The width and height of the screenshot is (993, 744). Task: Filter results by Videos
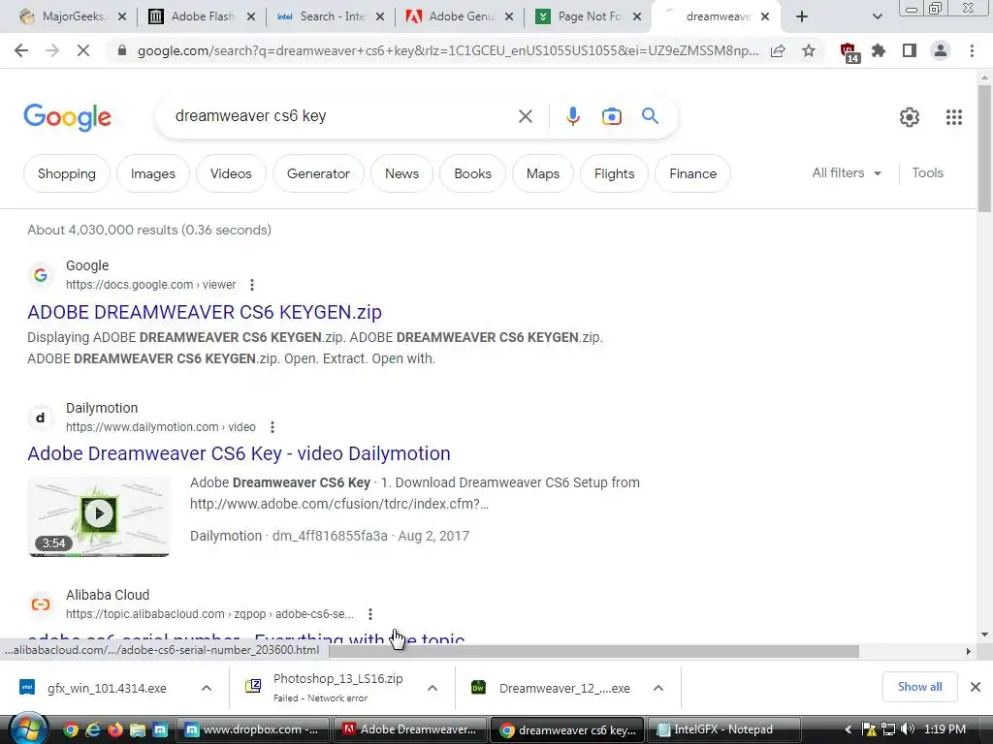point(231,173)
